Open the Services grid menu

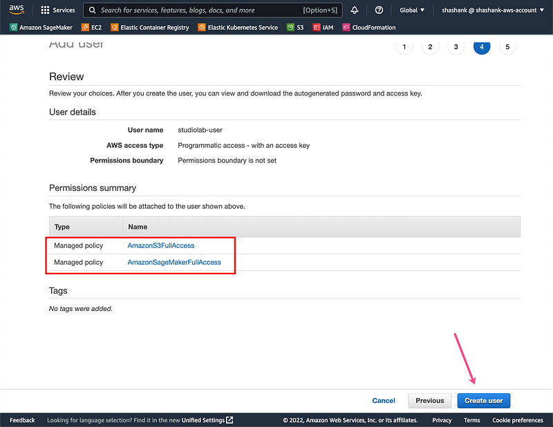click(58, 10)
